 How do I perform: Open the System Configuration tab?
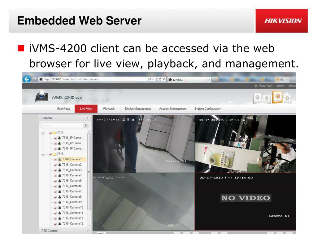click(x=208, y=109)
